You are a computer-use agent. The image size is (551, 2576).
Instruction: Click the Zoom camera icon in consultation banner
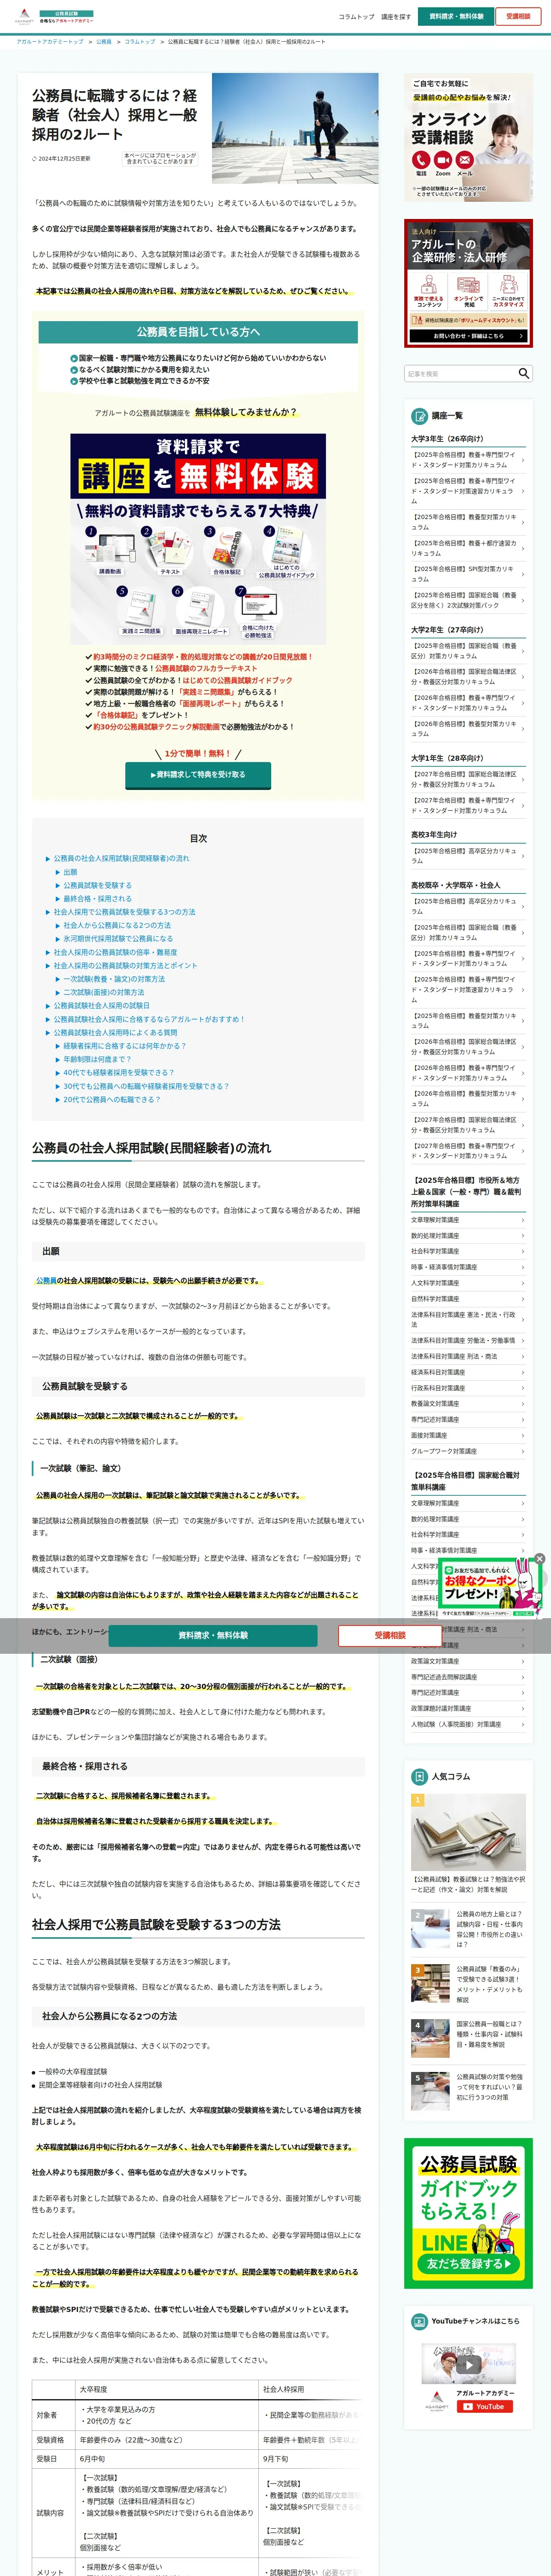pyautogui.click(x=443, y=160)
